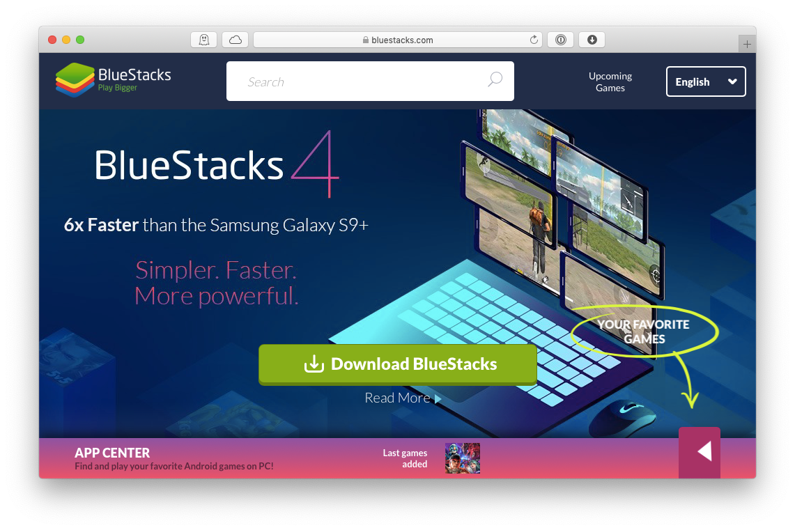The image size is (795, 530).
Task: Click the pink left-arrow App Center toggle
Action: tap(699, 452)
